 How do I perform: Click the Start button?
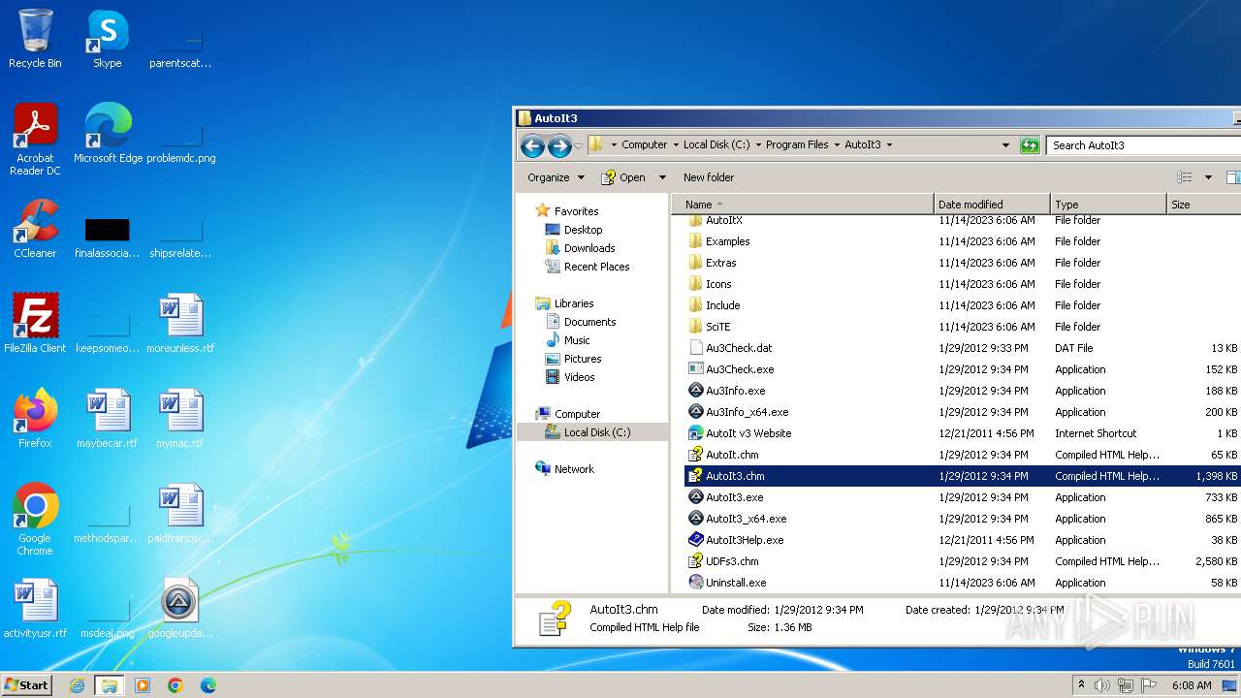tap(26, 685)
